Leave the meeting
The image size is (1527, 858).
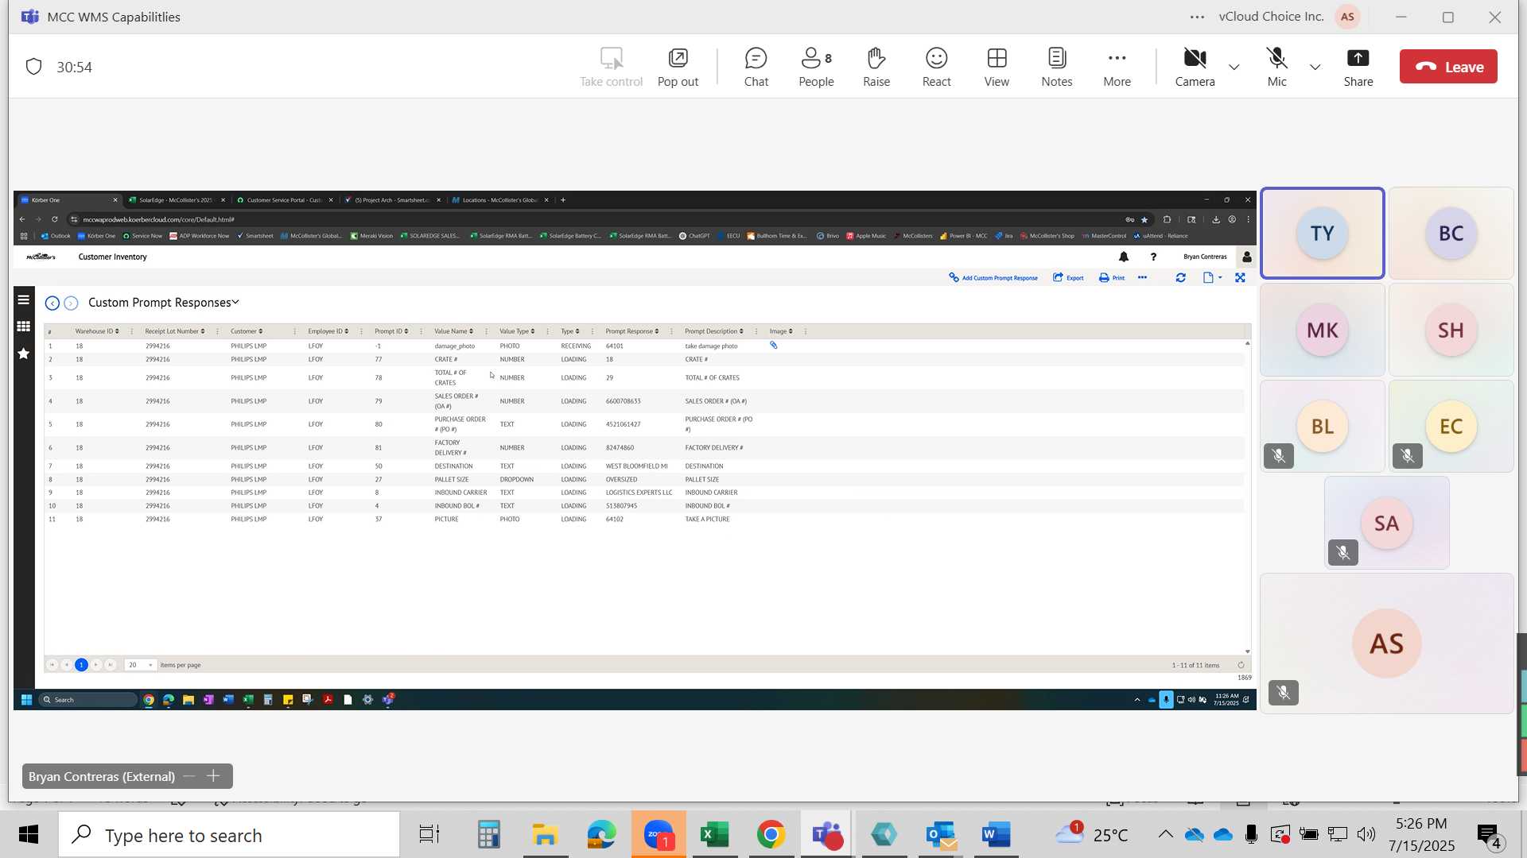click(x=1448, y=67)
